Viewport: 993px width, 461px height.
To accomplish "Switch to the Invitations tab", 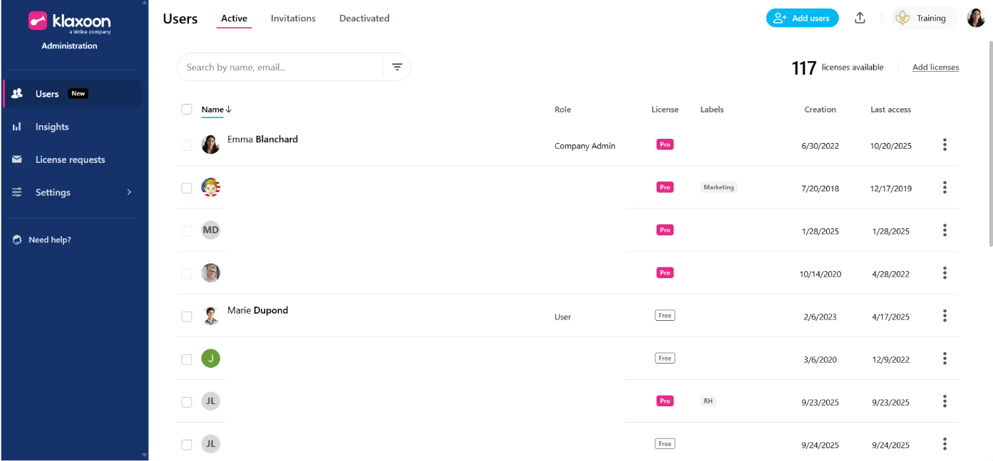I will point(293,18).
